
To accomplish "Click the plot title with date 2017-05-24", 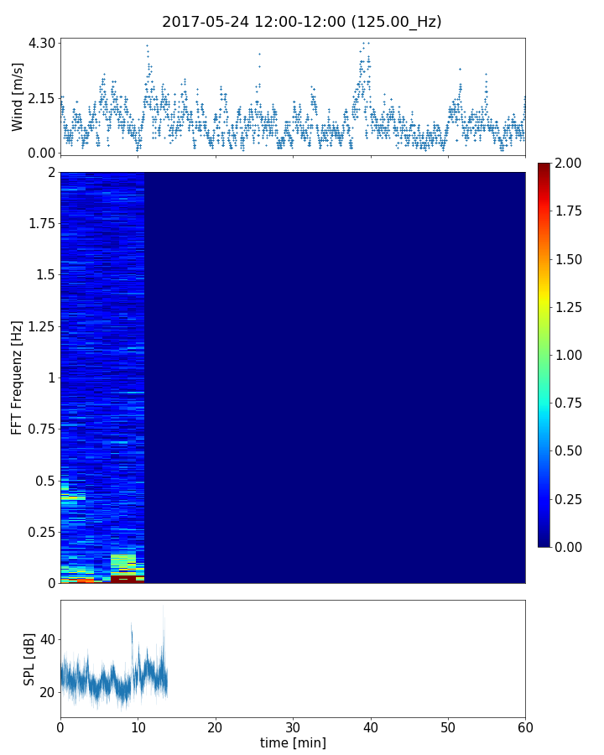I will (302, 22).
